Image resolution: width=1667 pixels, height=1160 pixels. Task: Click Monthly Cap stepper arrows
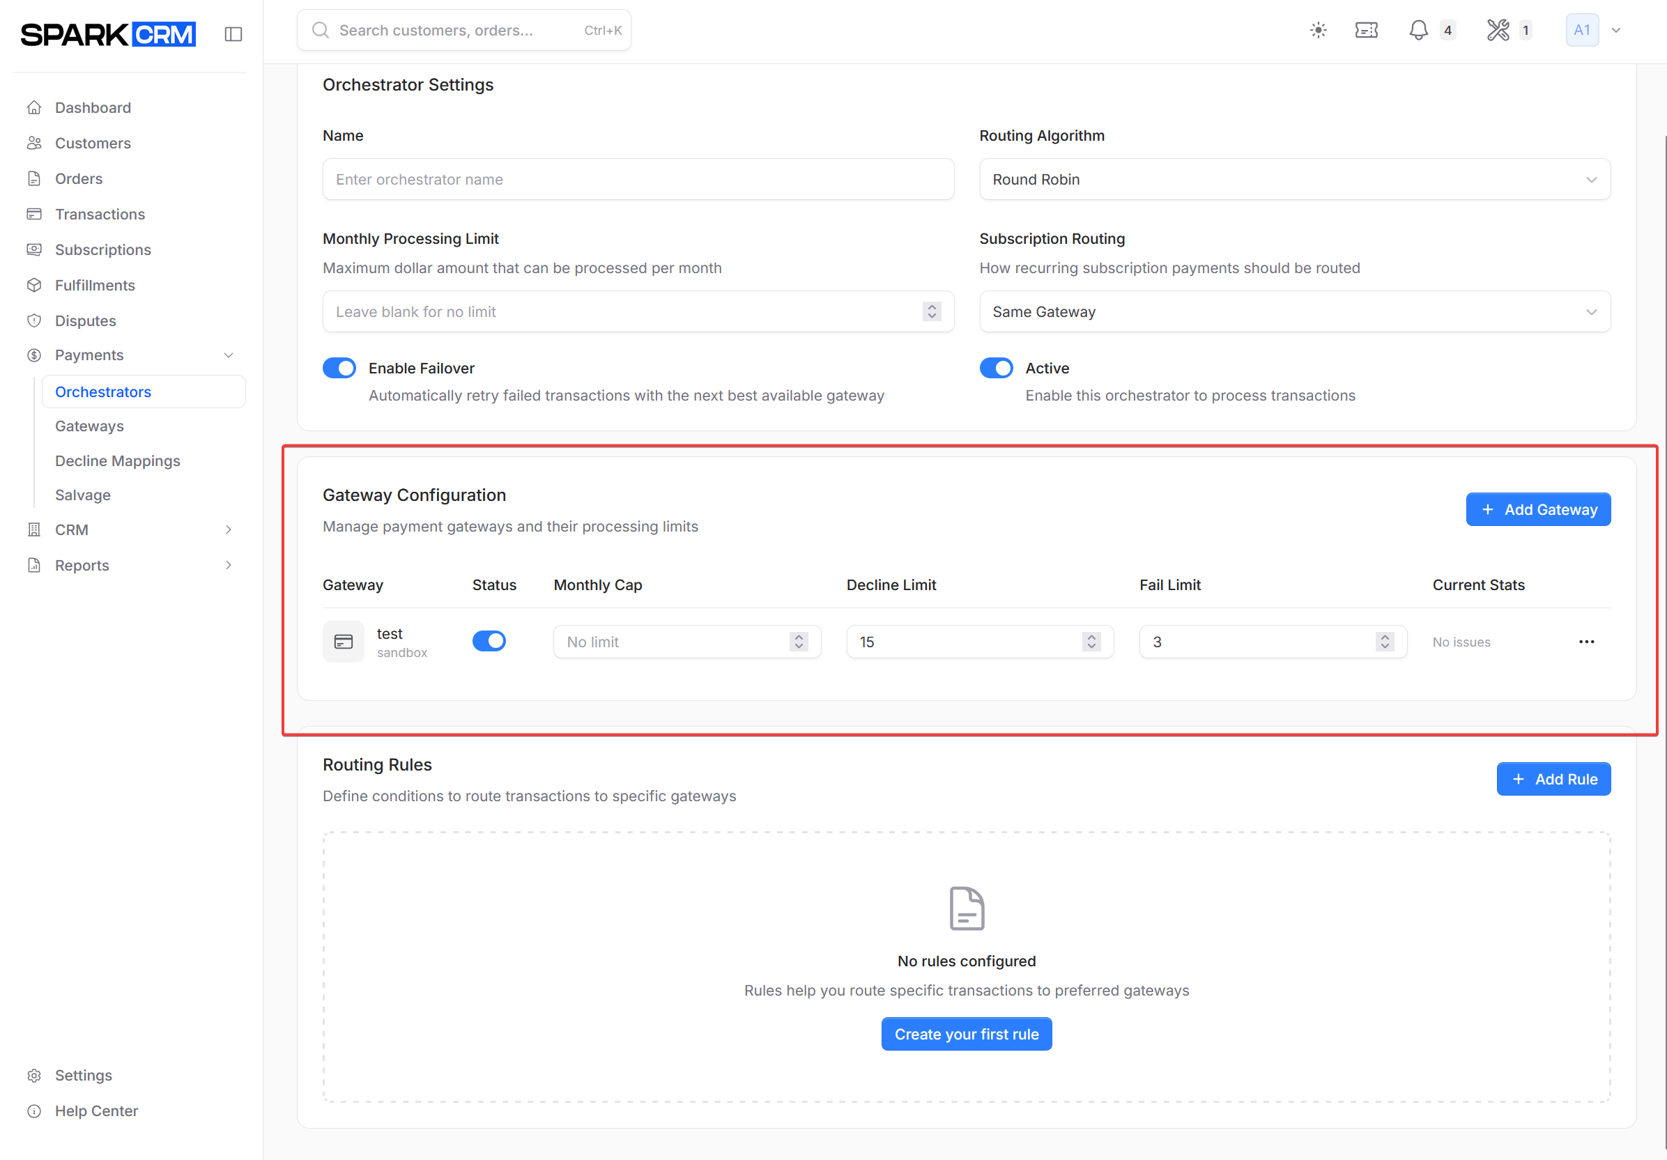(x=799, y=642)
